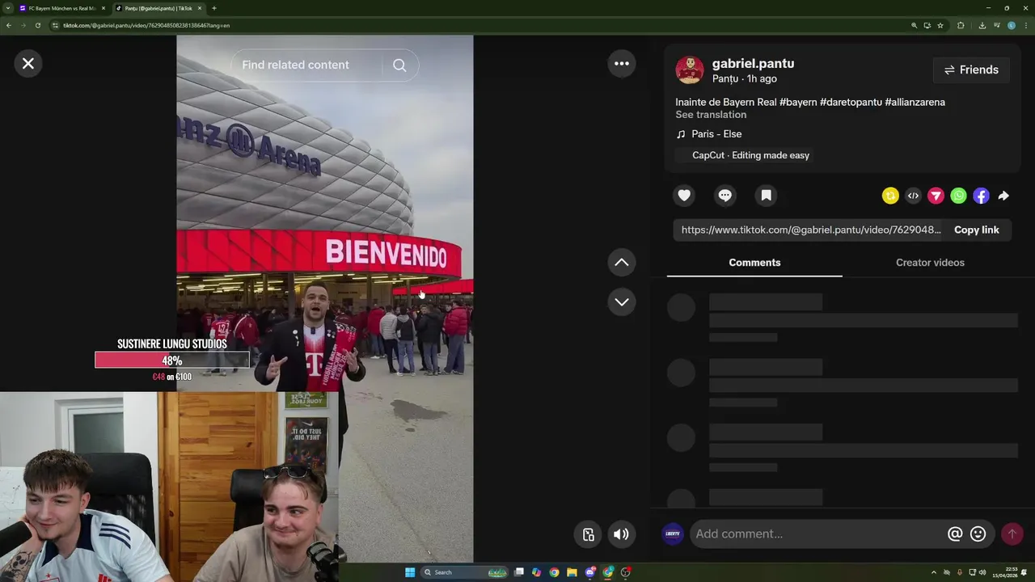Viewport: 1035px width, 582px height.
Task: Select the video URL text field
Action: tap(809, 230)
